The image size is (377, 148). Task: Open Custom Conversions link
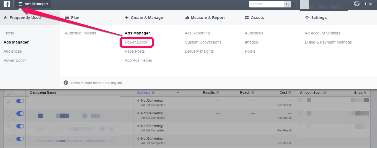pyautogui.click(x=203, y=42)
